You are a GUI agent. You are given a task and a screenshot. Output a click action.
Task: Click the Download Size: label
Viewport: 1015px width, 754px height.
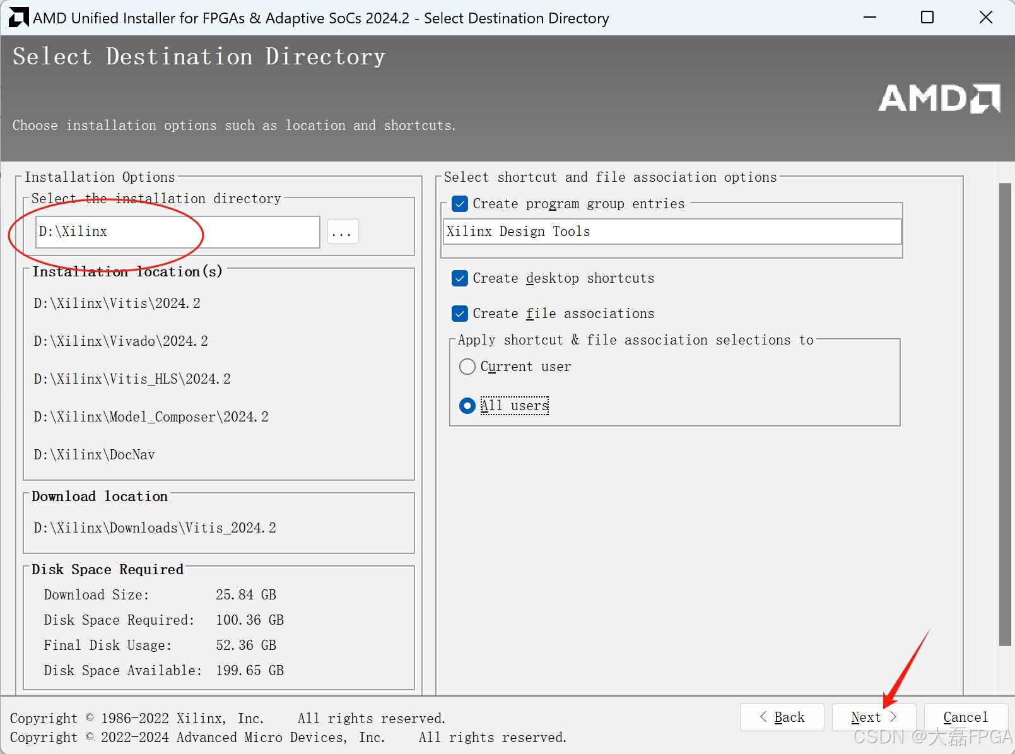point(97,595)
